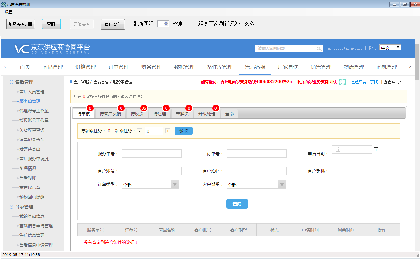Open the 订单类型 dropdown
420x259 pixels.
175,185
